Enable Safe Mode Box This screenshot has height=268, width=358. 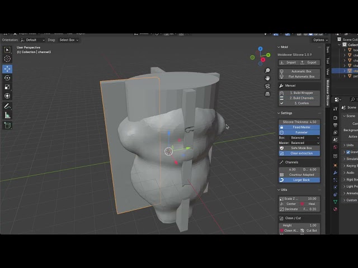coord(299,148)
